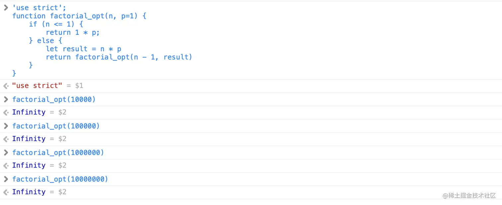Click the result arrow under factorial_opt(100000)
The image size is (502, 205).
click(x=6, y=139)
